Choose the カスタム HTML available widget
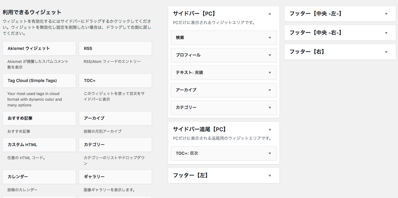Image resolution: width=398 pixels, height=198 pixels. 39,145
